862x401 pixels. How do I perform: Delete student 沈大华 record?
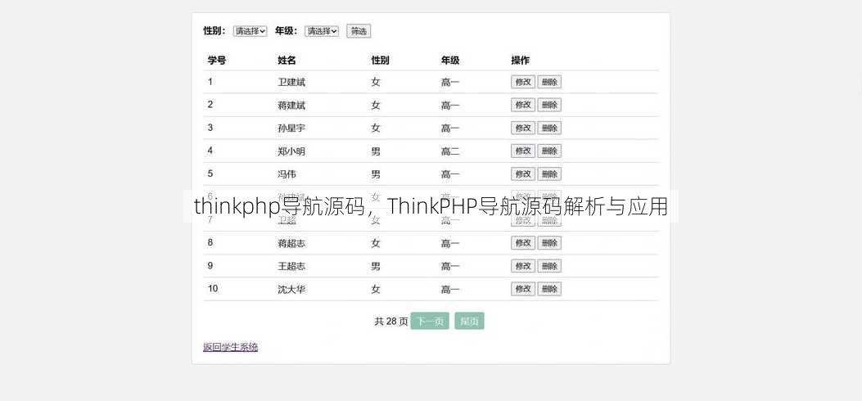(x=549, y=289)
